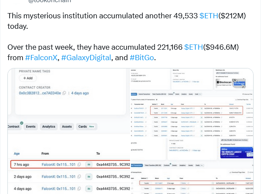The width and height of the screenshot is (261, 194).
Task: Open the Analytics tab
Action: pyautogui.click(x=48, y=126)
